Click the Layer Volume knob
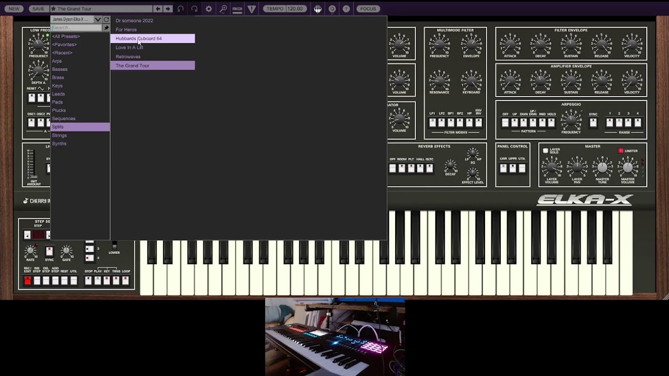Screen dimensions: 669x376 pyautogui.click(x=551, y=168)
